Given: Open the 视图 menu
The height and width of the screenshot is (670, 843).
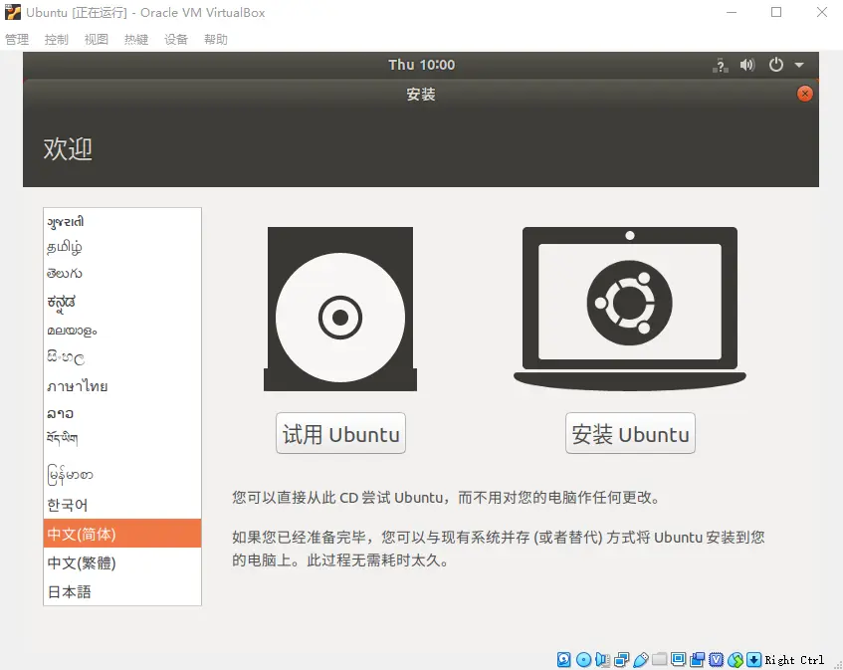Looking at the screenshot, I should pos(97,39).
